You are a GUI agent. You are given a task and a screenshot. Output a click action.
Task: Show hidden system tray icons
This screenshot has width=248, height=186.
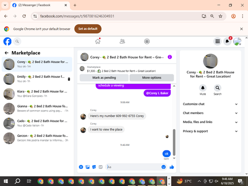pos(199,182)
